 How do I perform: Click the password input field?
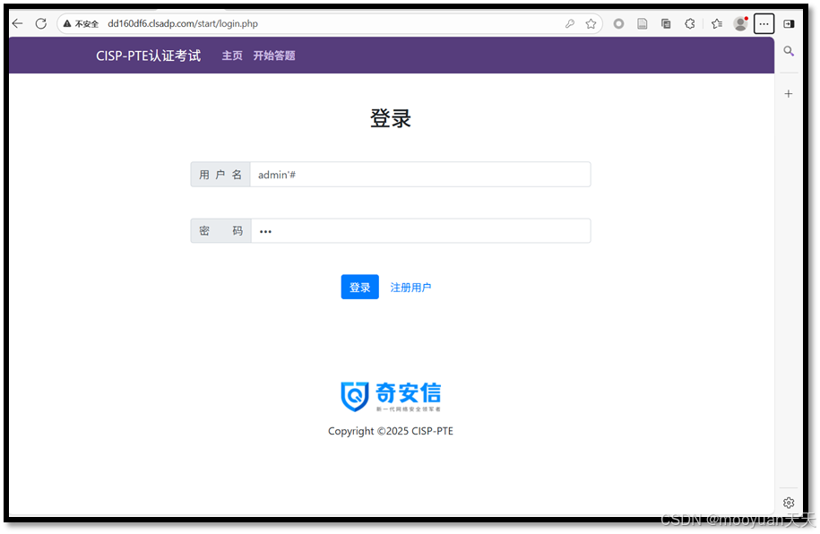421,230
